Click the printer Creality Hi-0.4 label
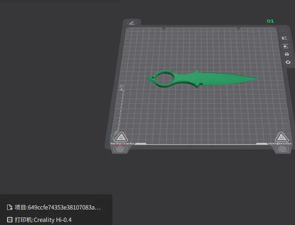The width and height of the screenshot is (295, 225). pyautogui.click(x=43, y=220)
